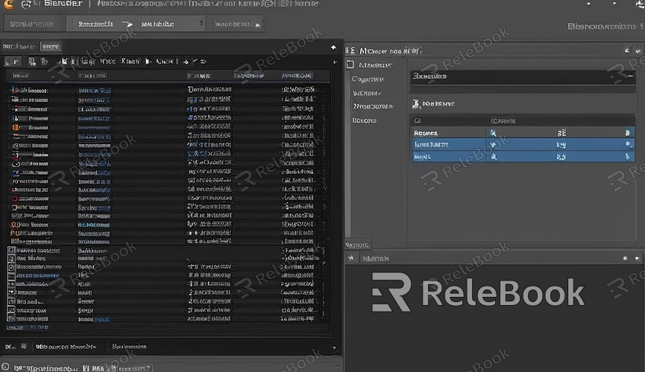Viewport: 645px width, 372px height.
Task: Select the blue highlighted name in the lower list rows
Action: 38,275
